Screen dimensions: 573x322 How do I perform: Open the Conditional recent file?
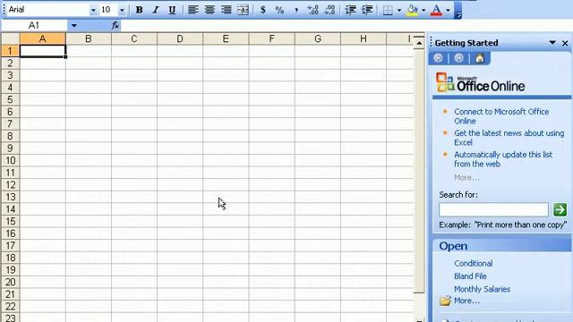click(x=474, y=263)
